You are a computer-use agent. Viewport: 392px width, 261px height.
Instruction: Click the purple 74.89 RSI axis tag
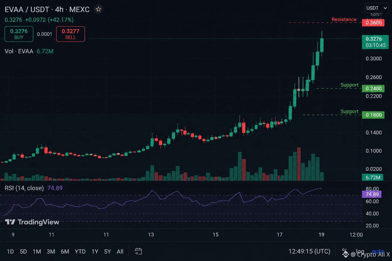click(x=372, y=194)
